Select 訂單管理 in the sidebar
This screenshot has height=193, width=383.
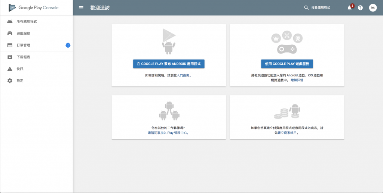pyautogui.click(x=36, y=45)
